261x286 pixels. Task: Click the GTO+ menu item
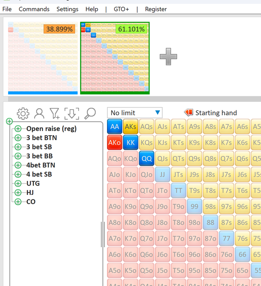[x=121, y=9]
